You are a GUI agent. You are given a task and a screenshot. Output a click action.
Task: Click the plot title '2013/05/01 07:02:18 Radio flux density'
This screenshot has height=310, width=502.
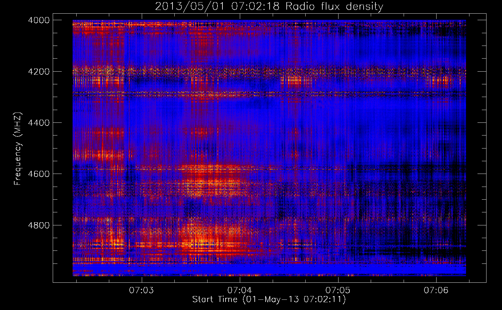tap(269, 7)
